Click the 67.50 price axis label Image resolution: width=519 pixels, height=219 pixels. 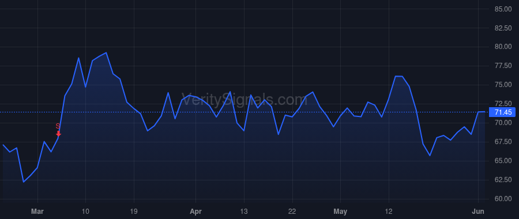[x=503, y=142]
